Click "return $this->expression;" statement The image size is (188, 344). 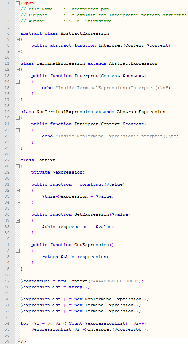click(x=76, y=257)
